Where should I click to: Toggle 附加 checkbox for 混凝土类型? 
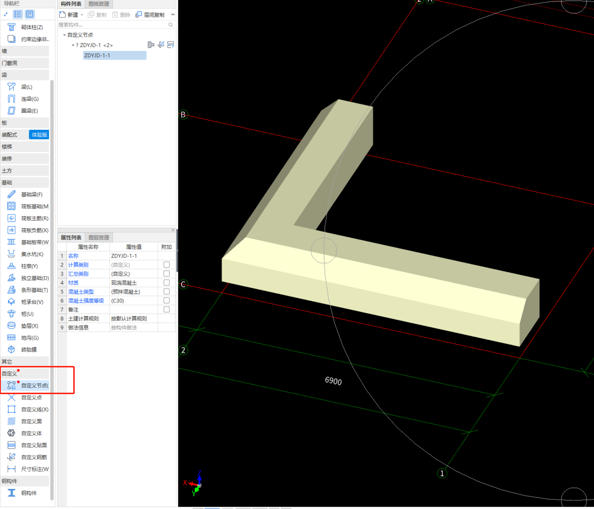(x=166, y=291)
